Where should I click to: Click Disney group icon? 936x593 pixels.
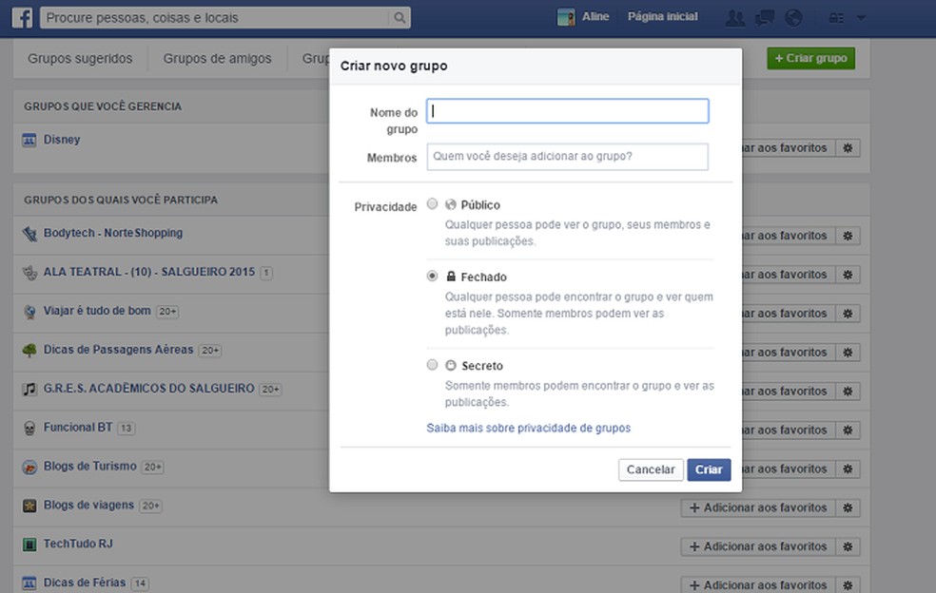point(29,141)
